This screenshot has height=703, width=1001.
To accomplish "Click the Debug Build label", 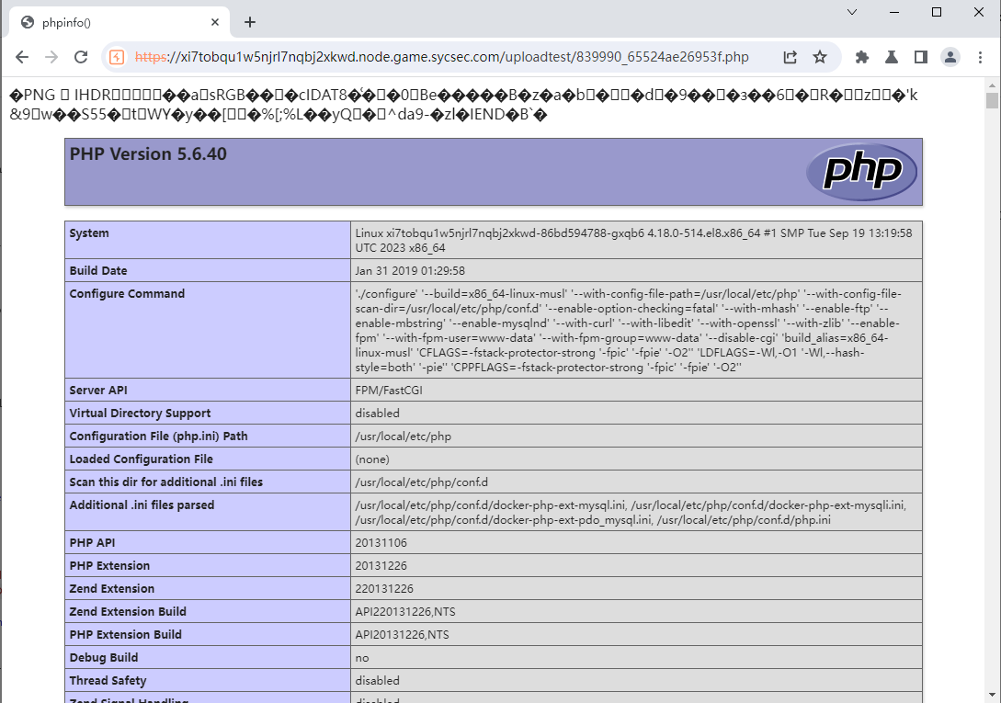I will [104, 658].
